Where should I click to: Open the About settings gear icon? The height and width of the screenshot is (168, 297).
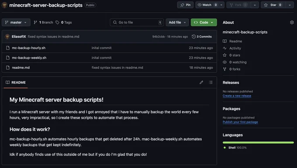(292, 22)
